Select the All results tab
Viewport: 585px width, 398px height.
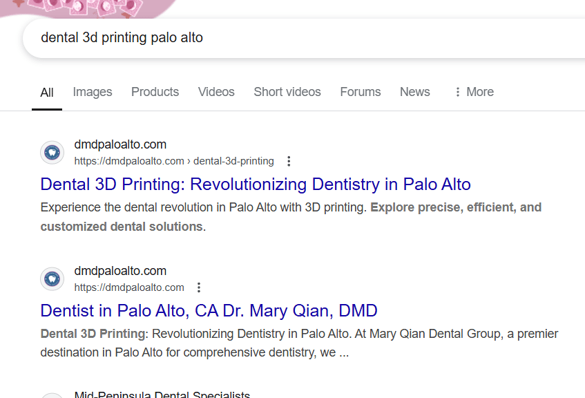(47, 93)
